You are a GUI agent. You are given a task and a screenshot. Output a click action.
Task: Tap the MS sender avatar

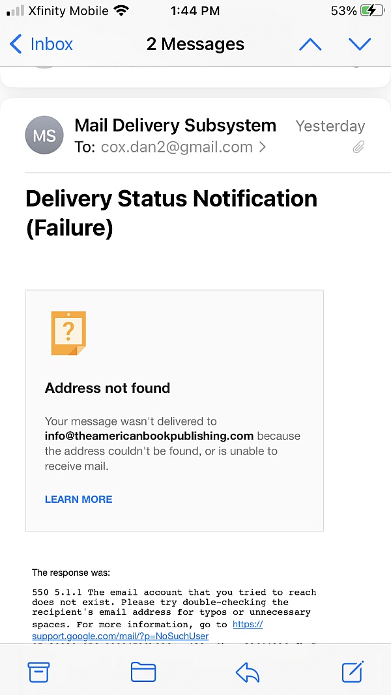point(44,135)
